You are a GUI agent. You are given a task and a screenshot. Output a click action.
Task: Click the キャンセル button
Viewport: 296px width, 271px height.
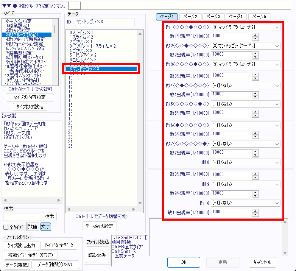click(x=262, y=262)
